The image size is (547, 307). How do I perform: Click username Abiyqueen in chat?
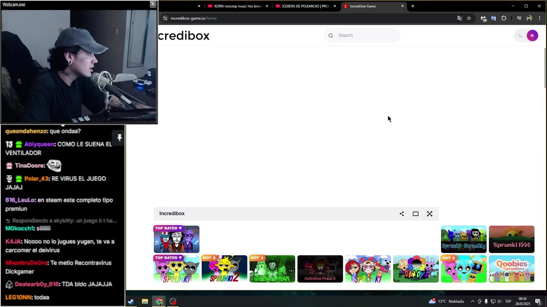click(39, 144)
